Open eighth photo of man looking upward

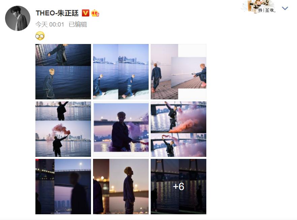(121, 186)
